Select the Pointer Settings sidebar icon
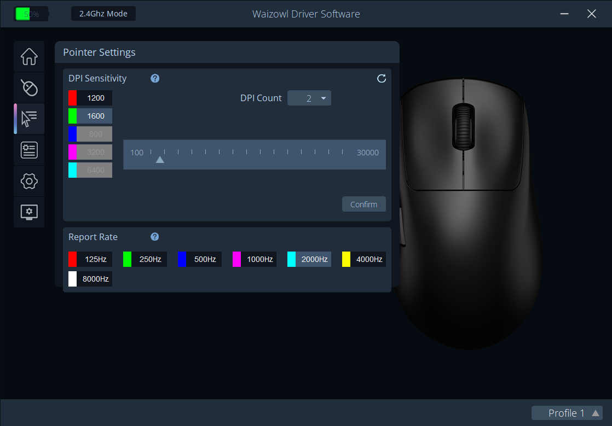 [x=29, y=119]
